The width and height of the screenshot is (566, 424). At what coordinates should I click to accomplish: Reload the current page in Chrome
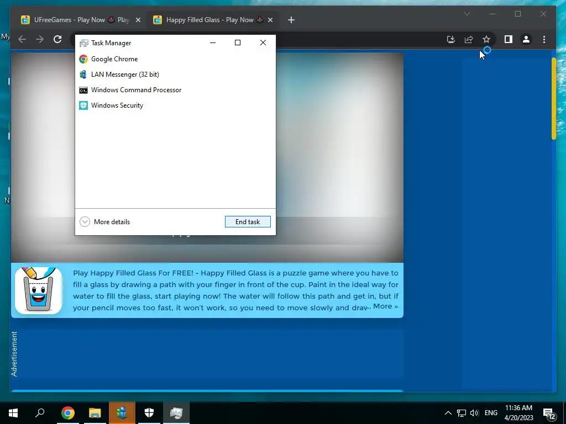57,39
